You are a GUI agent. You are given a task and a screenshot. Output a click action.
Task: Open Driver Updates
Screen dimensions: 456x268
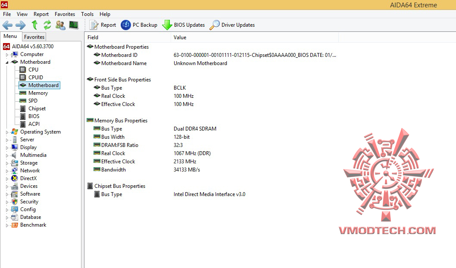tap(232, 25)
